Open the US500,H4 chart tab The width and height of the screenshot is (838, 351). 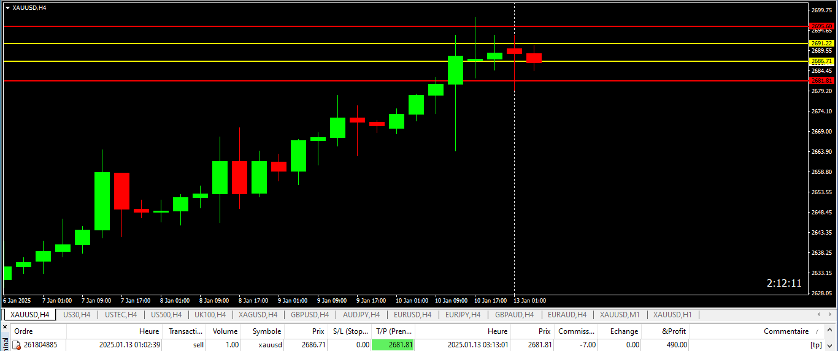click(166, 315)
